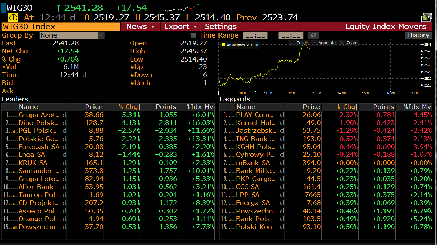Open the WIG30 sparkline chart in the header
This screenshot has height=245, width=437.
[x=182, y=8]
